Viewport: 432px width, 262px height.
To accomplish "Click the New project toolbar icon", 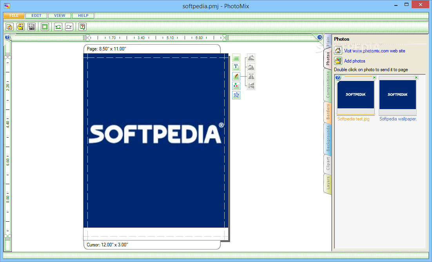I will coord(9,27).
